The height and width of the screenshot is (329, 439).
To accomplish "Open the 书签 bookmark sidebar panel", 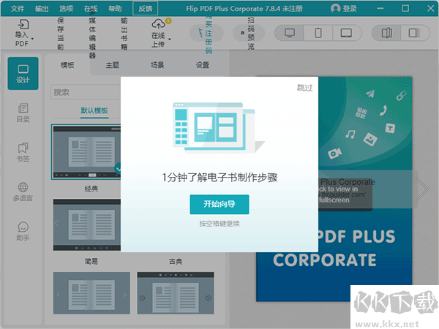I will [23, 153].
